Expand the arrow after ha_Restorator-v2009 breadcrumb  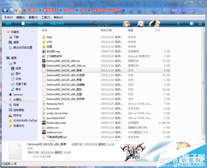pos(124,10)
